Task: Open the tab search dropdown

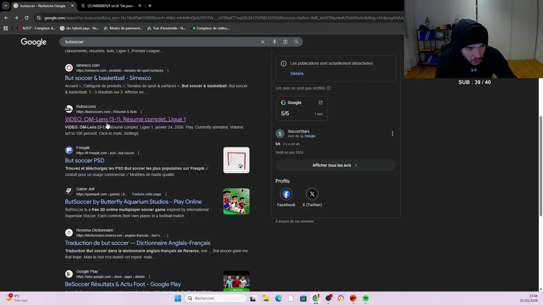Action: point(6,6)
